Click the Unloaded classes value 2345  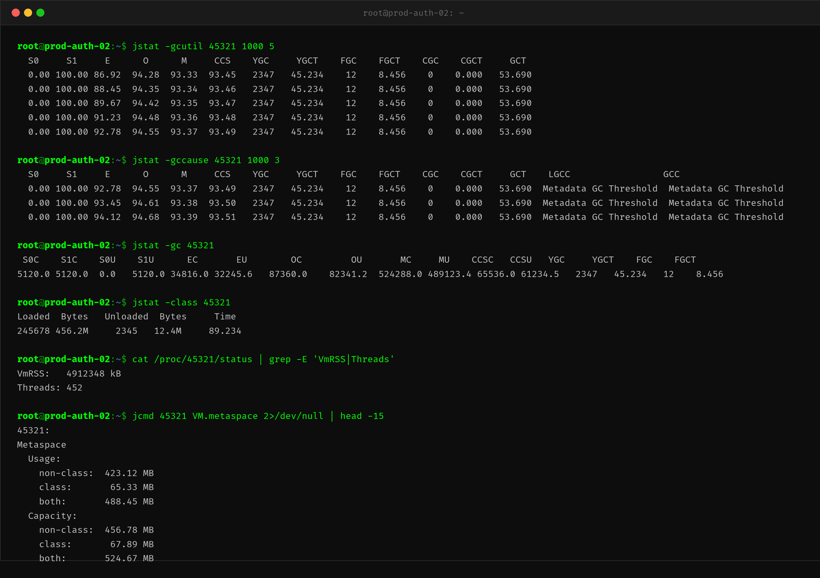(126, 331)
